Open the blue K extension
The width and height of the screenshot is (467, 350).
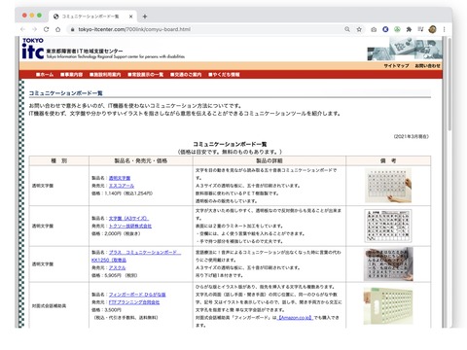[385, 29]
